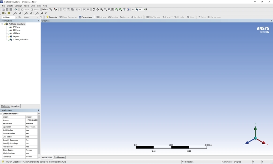This screenshot has width=273, height=164.
Task: Open the edge coloring yellow dropdown
Action: 11,13
